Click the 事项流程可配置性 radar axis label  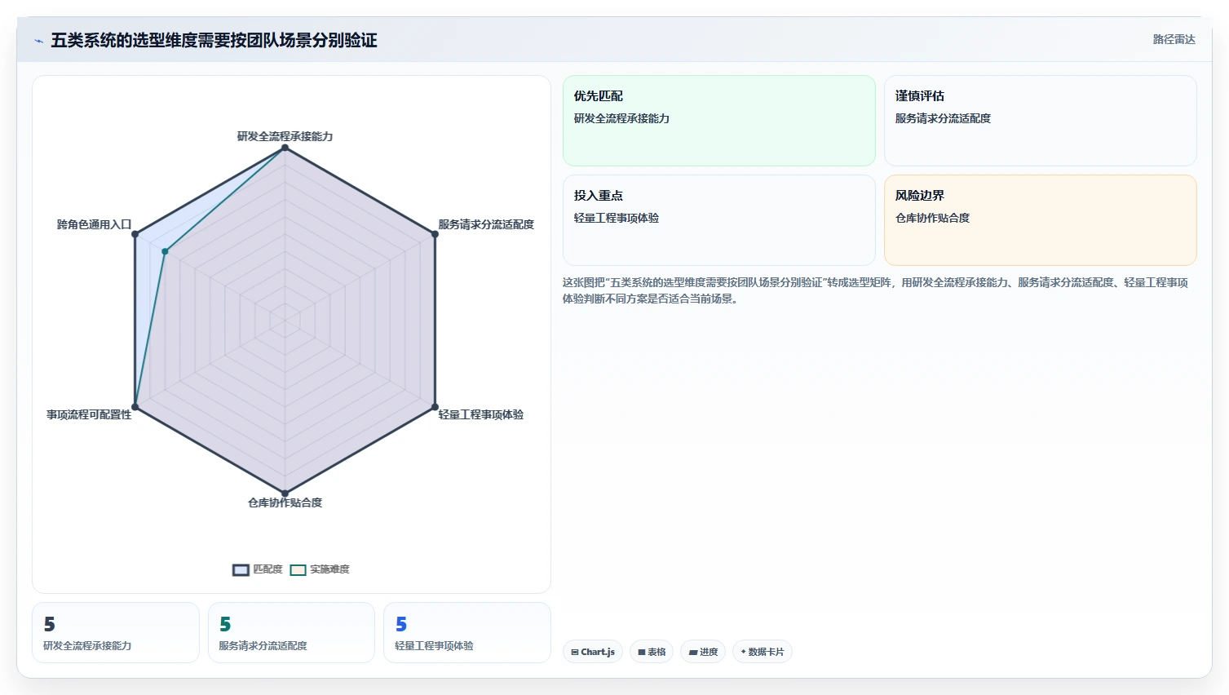pyautogui.click(x=89, y=414)
